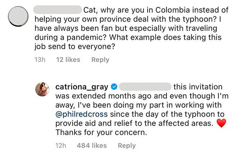
Task: Open the blurred mention in catriona_gray's reply
Action: pos(145,87)
